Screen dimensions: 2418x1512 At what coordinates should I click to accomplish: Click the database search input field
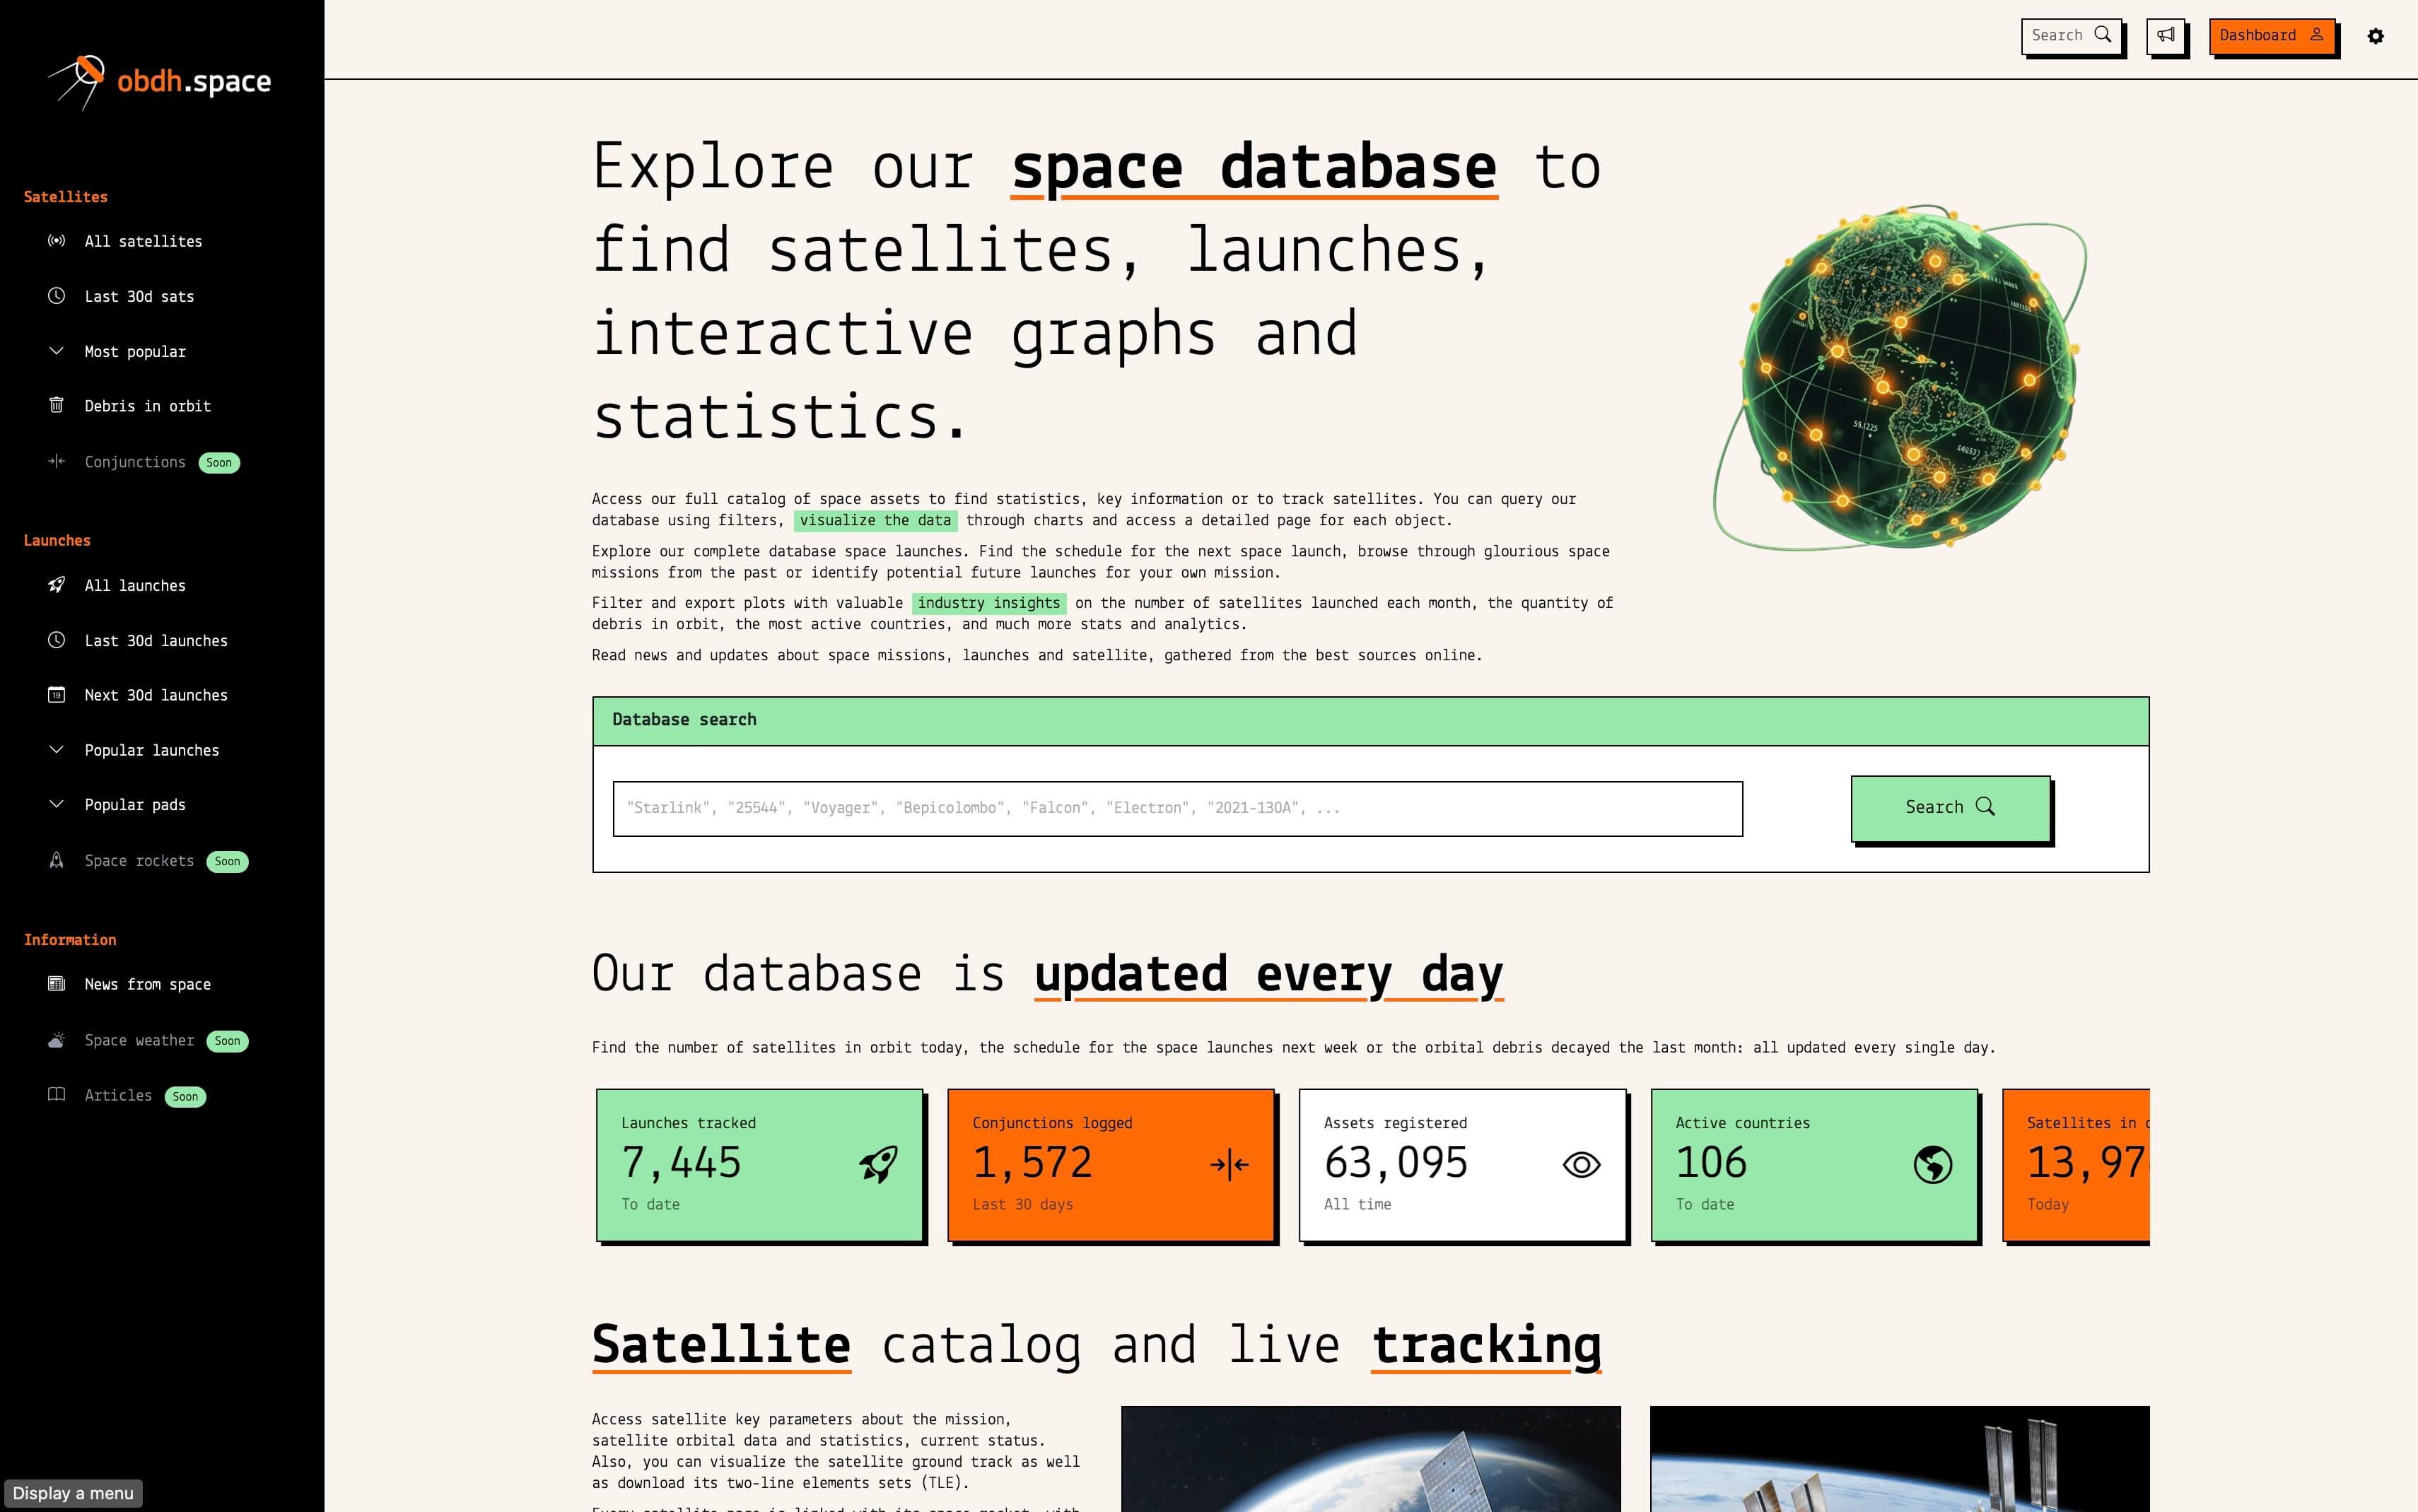coord(1178,807)
